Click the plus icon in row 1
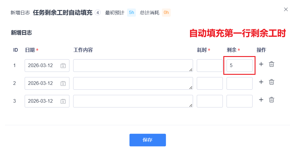 [x=261, y=64]
